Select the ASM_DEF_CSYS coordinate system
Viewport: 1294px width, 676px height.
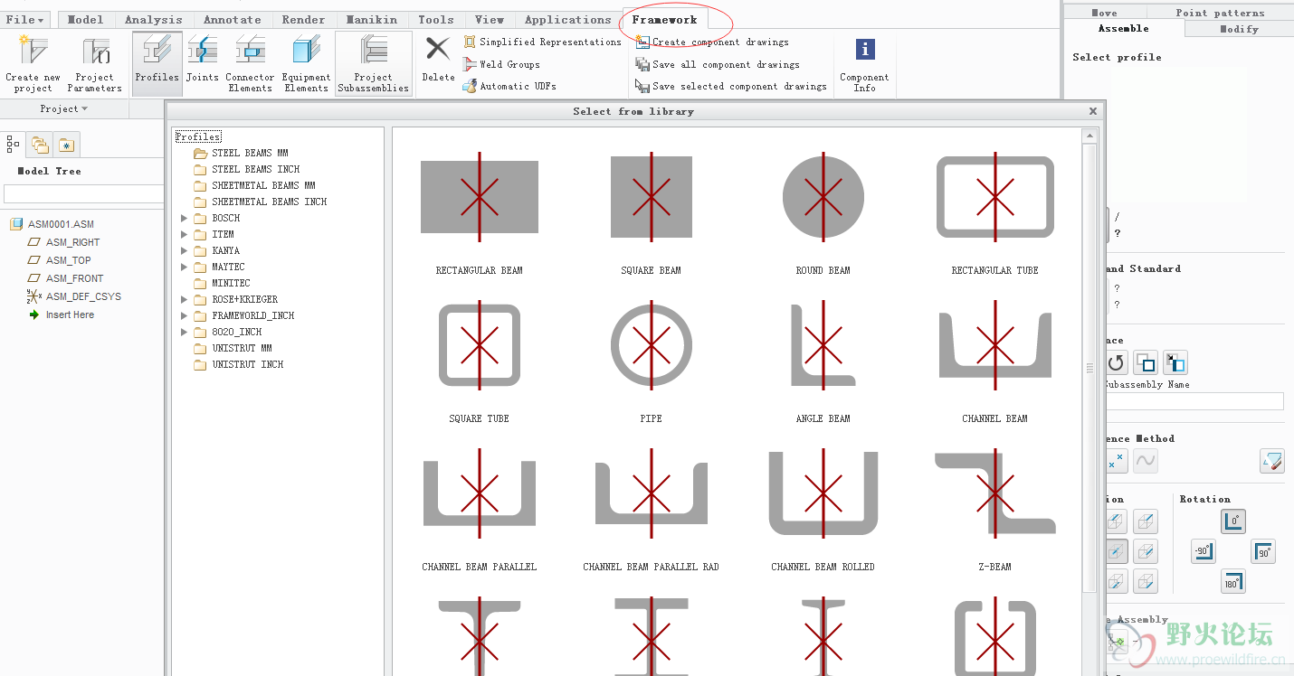coord(74,296)
